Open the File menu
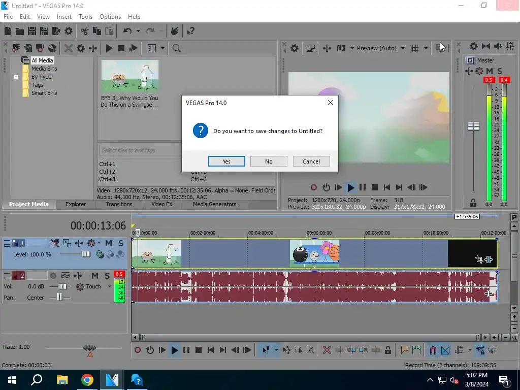This screenshot has width=520, height=390. pyautogui.click(x=8, y=17)
